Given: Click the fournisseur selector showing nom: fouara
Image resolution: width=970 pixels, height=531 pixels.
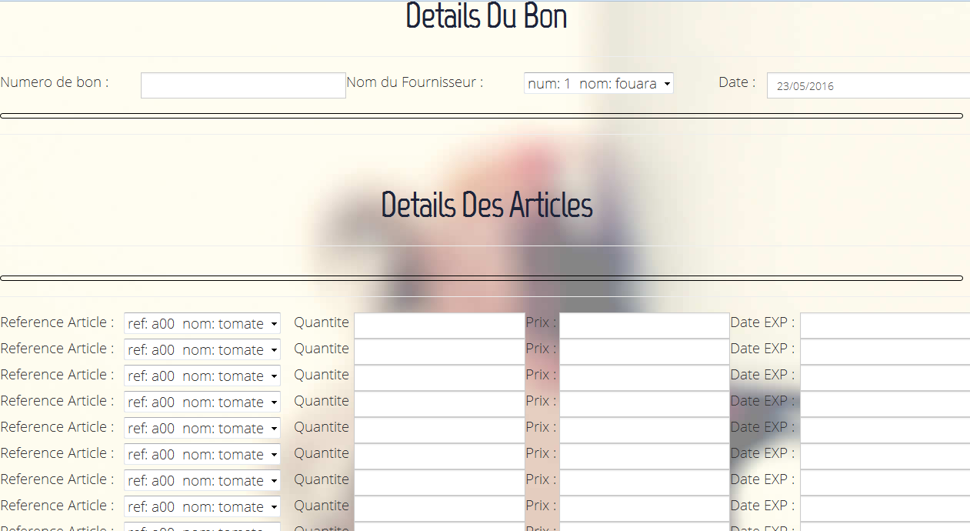Looking at the screenshot, I should pyautogui.click(x=598, y=83).
